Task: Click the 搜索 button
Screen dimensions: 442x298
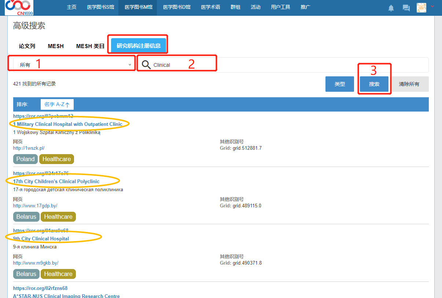Action: [374, 84]
